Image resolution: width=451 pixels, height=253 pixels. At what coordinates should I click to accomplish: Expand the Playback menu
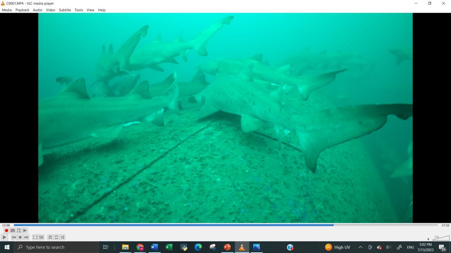22,10
